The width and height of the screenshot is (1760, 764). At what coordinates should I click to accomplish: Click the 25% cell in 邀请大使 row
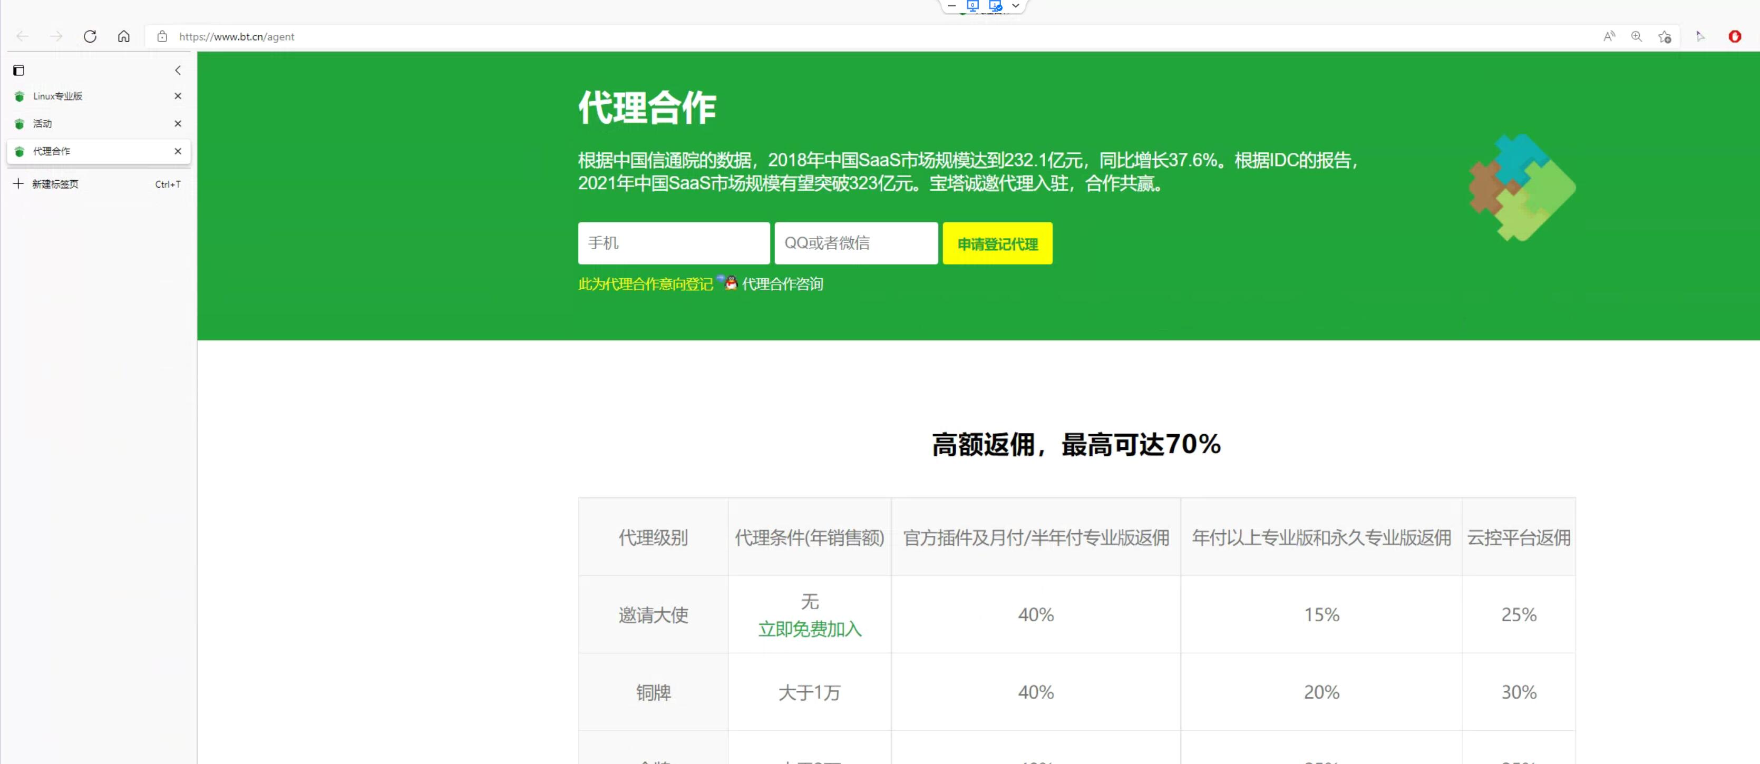(1519, 614)
